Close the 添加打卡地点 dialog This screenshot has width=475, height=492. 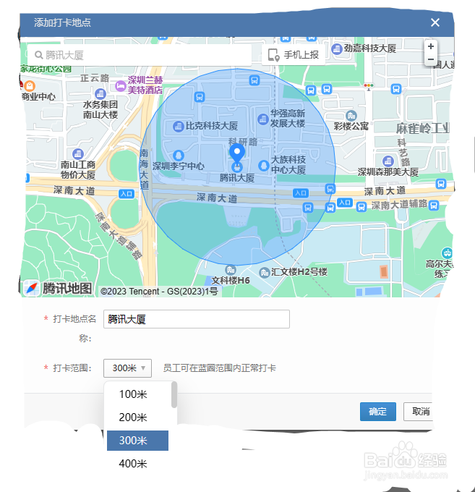[435, 22]
